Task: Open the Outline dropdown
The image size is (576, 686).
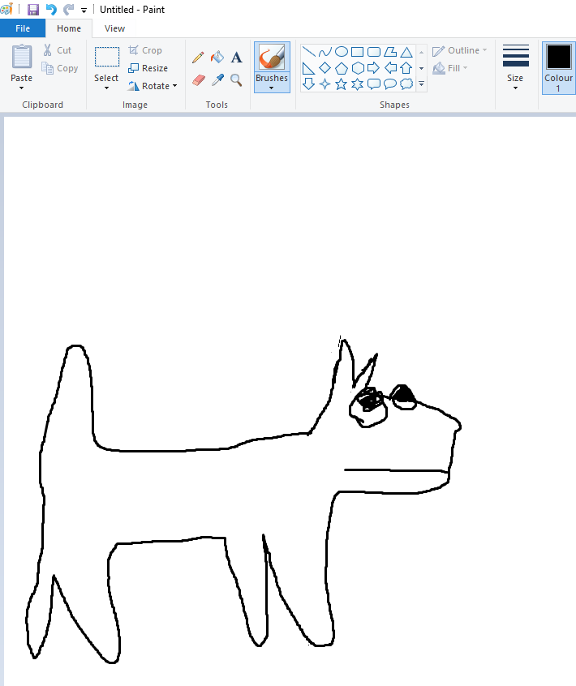Action: coord(459,50)
